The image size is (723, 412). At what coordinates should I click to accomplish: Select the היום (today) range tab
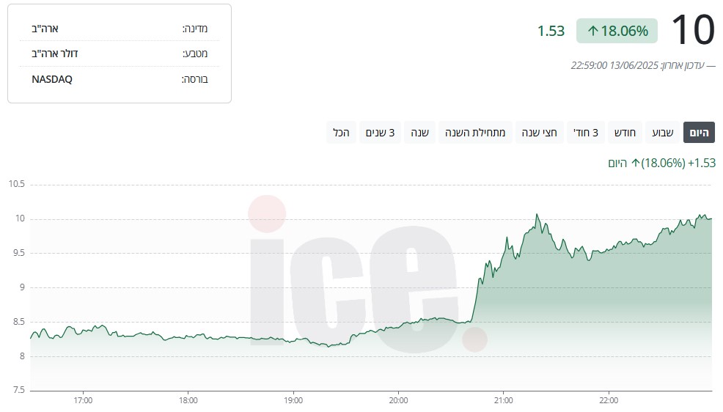699,133
